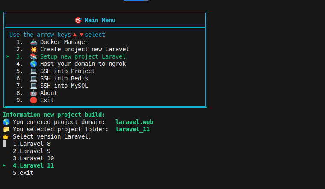
Task: Click the ship icon for Docker Manager
Action: [x=34, y=42]
